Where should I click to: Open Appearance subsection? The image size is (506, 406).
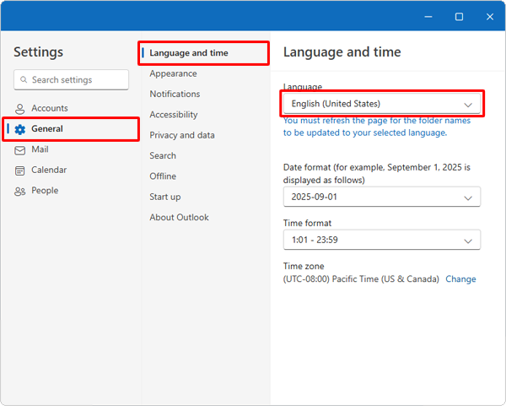[x=173, y=73]
